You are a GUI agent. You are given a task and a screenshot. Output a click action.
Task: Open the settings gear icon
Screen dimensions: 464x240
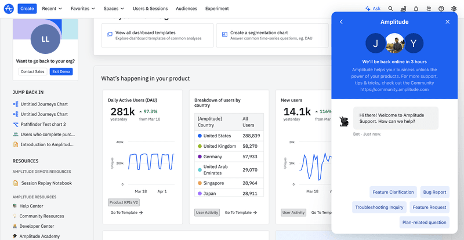[x=454, y=9]
